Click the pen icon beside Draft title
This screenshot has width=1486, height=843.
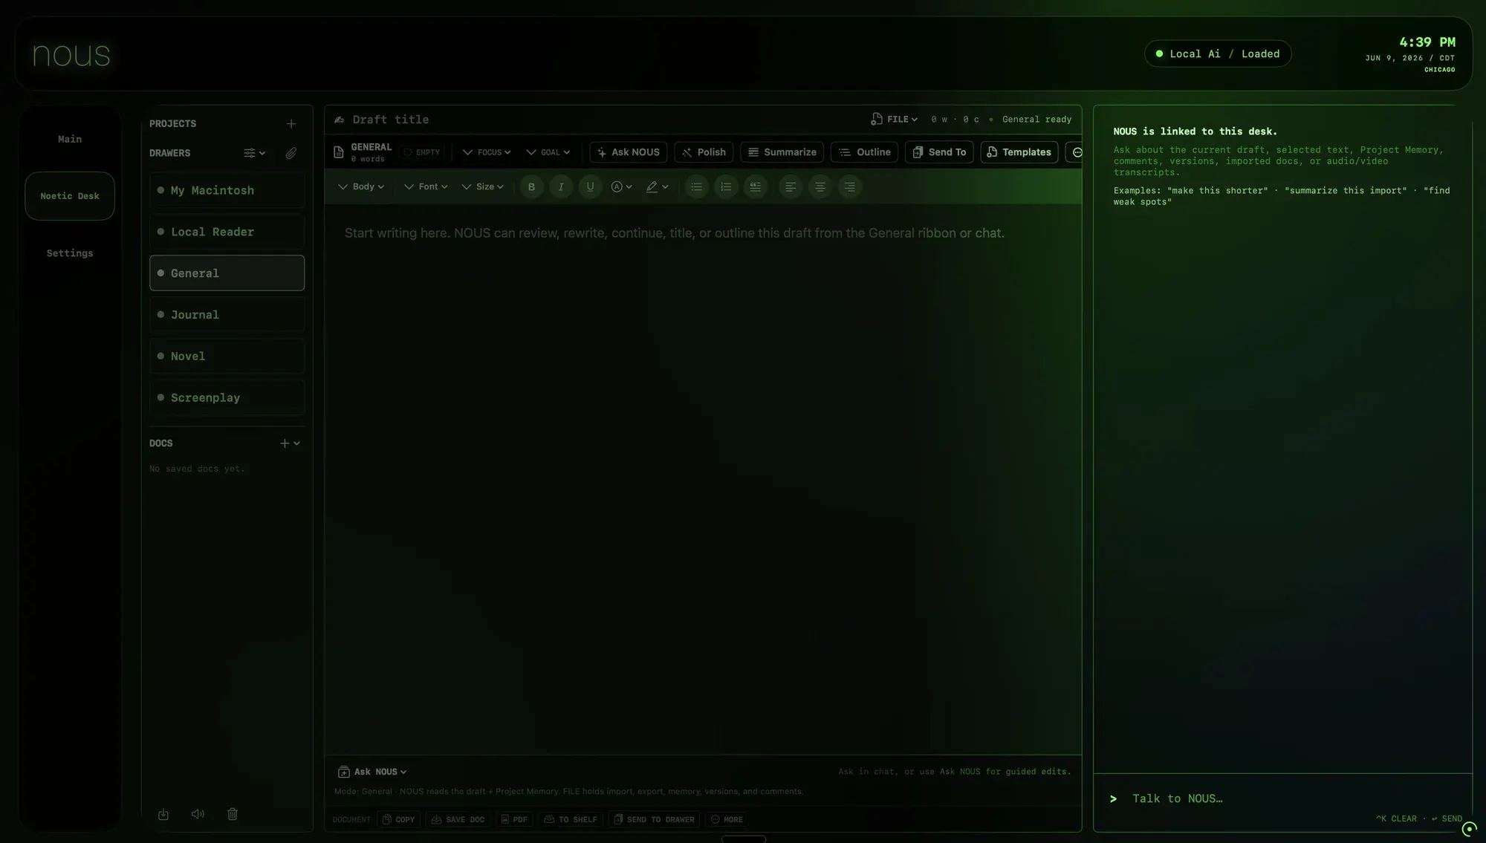[x=340, y=120]
